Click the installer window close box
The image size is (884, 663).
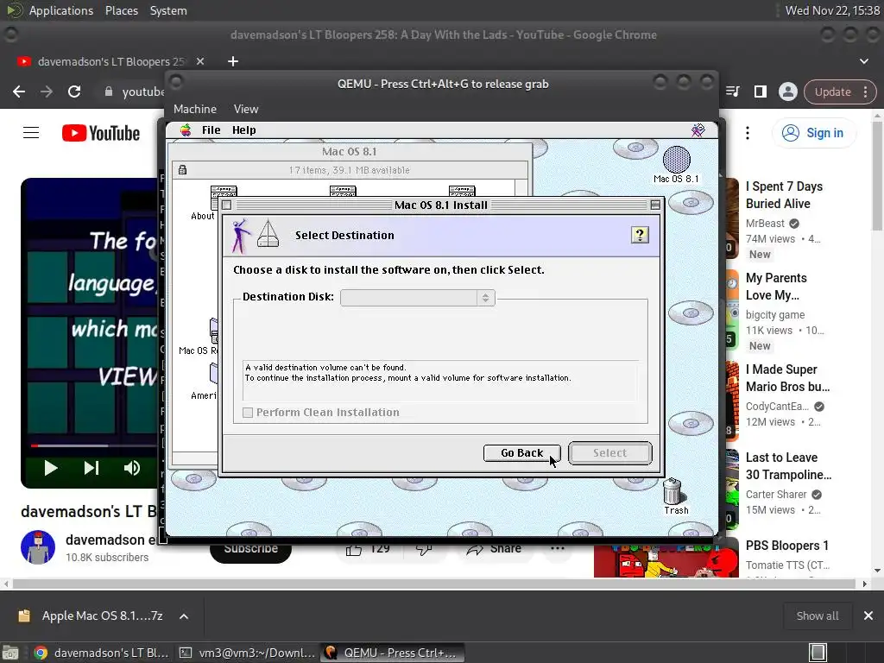click(x=227, y=205)
